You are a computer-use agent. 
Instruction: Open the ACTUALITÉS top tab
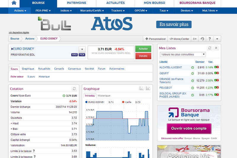pyautogui.click(x=116, y=3)
